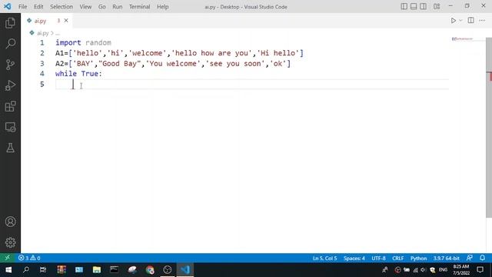Toggle the primary side bar layout
Screen dimensions: 492x277
404,6
